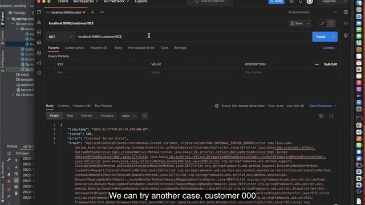Open App Store in macOS dock
This screenshot has width=365, height=205.
(359, 102)
